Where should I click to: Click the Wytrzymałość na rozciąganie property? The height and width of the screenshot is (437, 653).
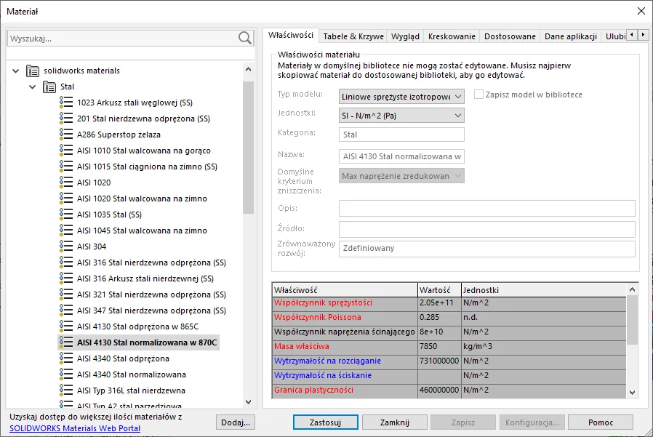coord(327,361)
